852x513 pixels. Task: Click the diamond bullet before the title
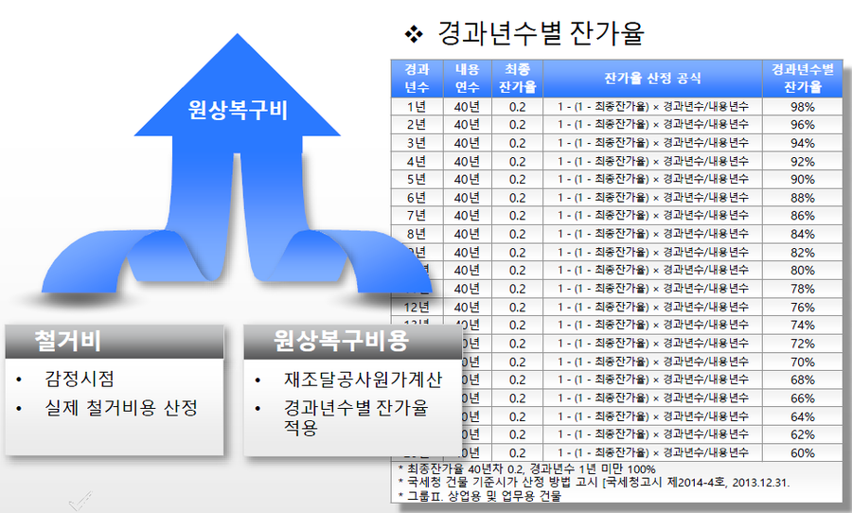click(414, 35)
